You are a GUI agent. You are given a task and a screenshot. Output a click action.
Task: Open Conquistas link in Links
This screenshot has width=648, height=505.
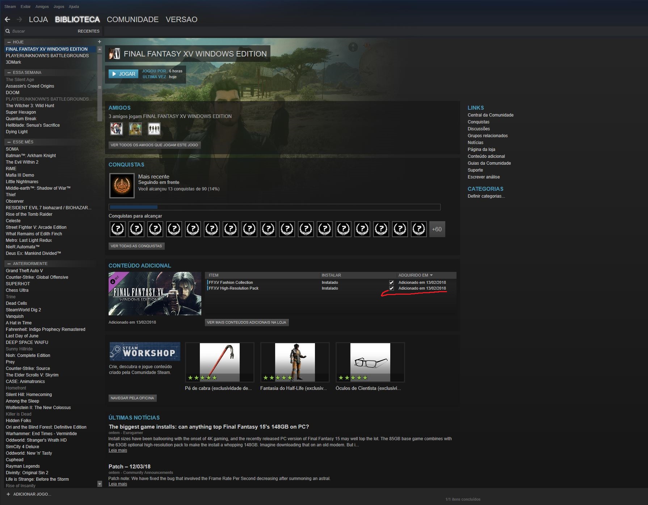point(479,122)
